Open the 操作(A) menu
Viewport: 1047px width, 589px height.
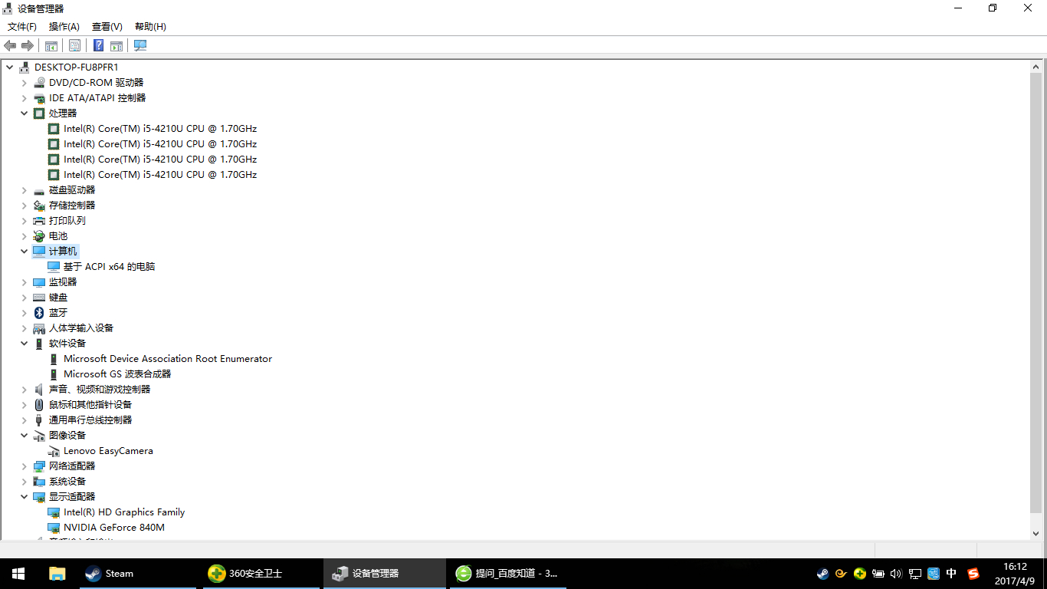pos(64,27)
